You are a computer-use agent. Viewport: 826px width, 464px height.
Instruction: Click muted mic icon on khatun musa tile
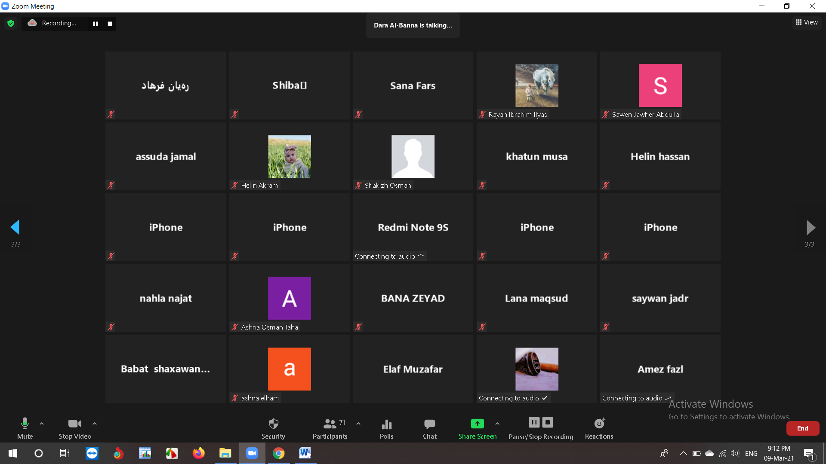click(482, 185)
